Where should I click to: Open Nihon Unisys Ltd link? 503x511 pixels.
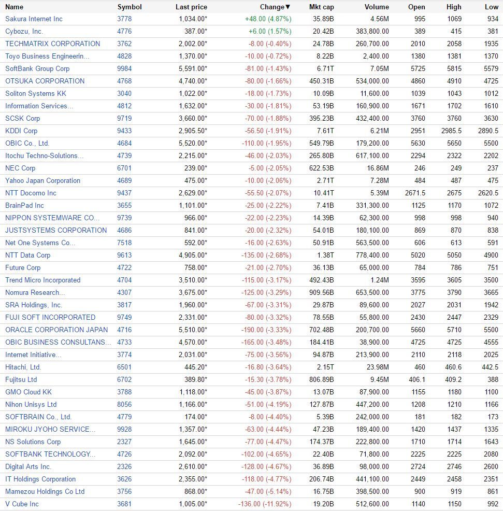tap(31, 404)
